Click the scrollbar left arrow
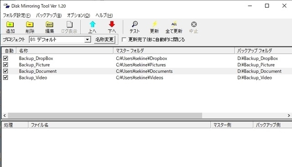Screen dimensions: 292x167 pyautogui.click(x=5, y=116)
